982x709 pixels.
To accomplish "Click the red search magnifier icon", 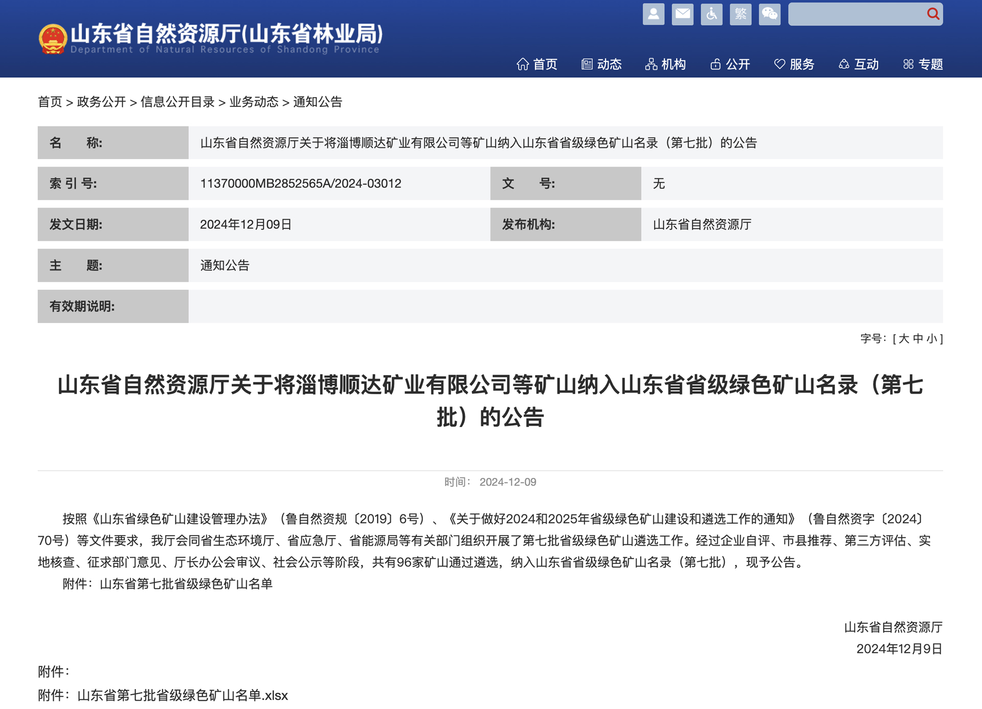I will point(933,14).
